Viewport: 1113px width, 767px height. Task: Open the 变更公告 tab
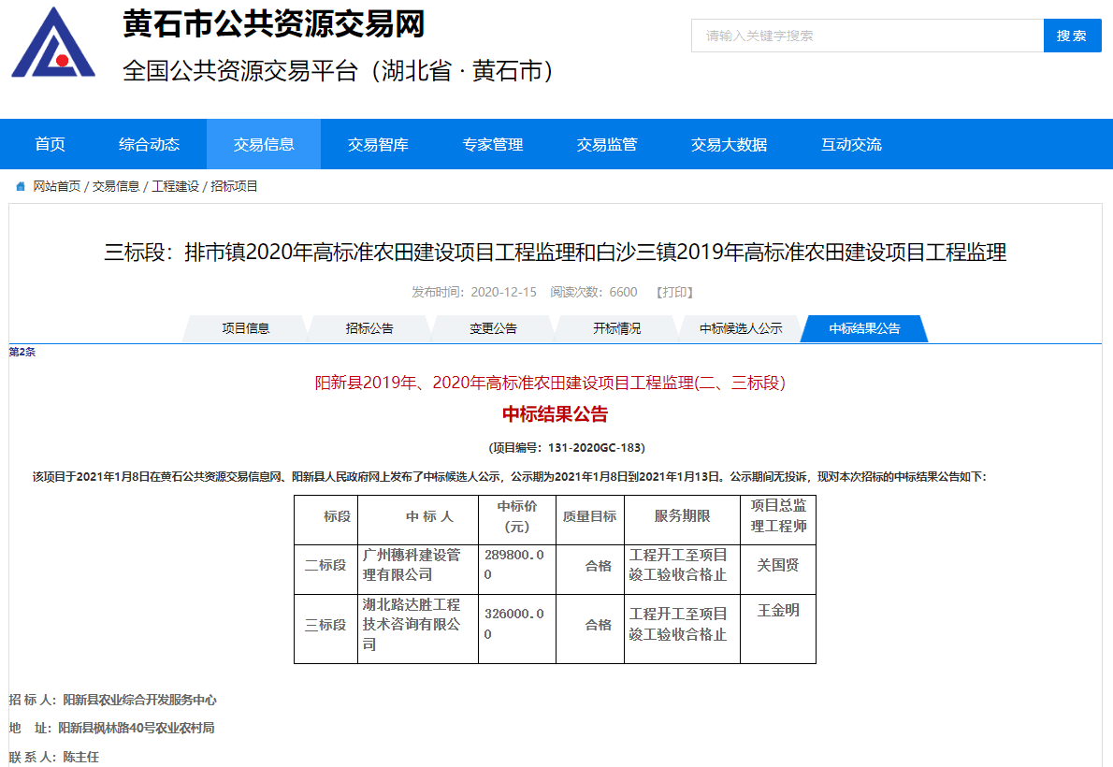pyautogui.click(x=493, y=328)
